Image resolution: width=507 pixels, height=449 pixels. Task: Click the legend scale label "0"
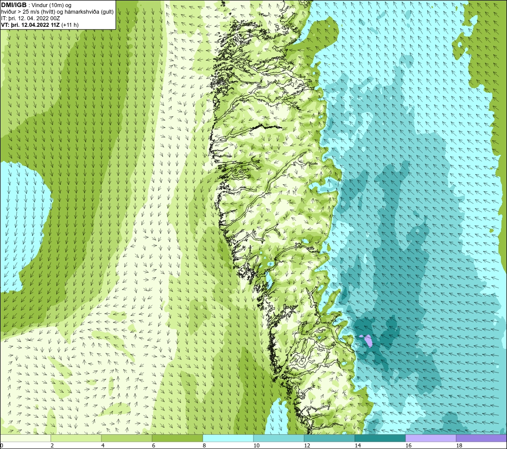coord(2,446)
